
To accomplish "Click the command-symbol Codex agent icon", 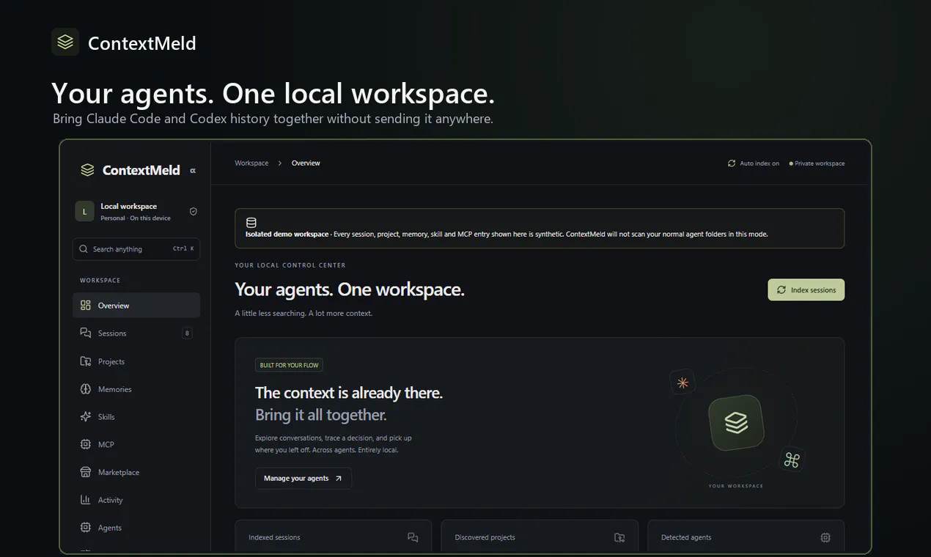I will (792, 460).
